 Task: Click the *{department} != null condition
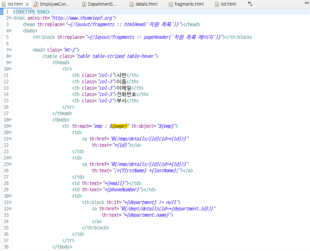pos(150,202)
